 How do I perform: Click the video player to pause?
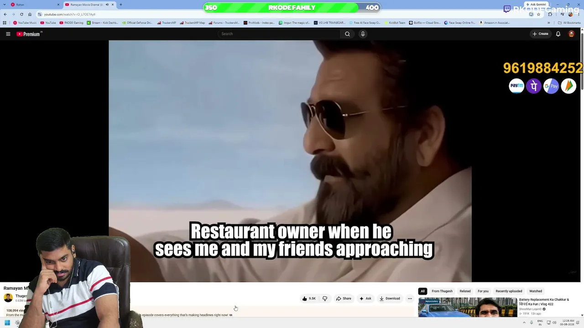click(290, 161)
